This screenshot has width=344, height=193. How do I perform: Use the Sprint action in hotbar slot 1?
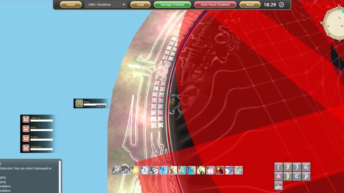click(116, 170)
